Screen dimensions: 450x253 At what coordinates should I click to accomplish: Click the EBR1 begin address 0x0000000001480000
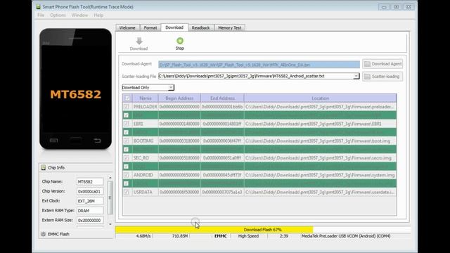[179, 124]
